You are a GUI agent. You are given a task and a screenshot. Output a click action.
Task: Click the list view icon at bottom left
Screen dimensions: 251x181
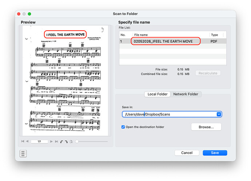[x=23, y=153]
